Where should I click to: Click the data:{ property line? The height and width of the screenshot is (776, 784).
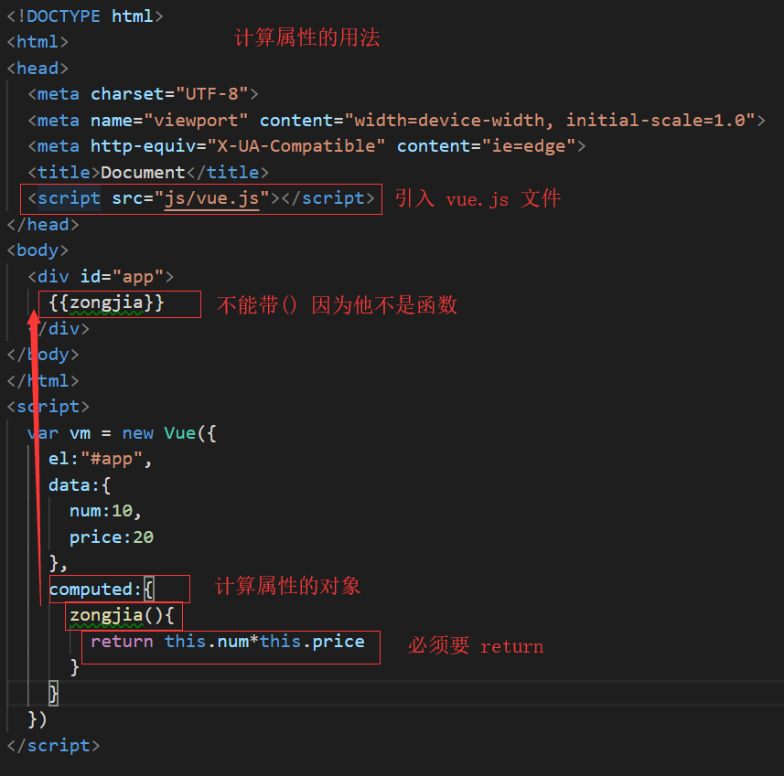[80, 484]
